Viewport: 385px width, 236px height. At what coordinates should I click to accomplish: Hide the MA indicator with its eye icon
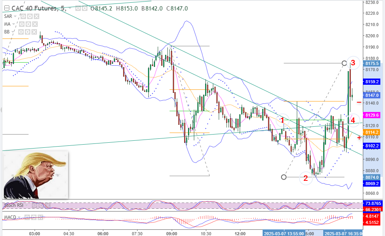[x=22, y=24]
